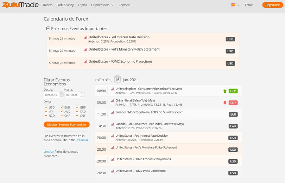This screenshot has height=183, width=285.
Task: Click impact icon for FOMC Press Conference
Action: (x=113, y=171)
